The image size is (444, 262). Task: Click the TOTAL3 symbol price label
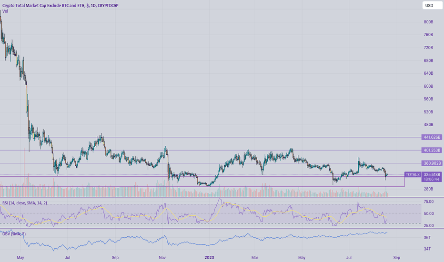pyautogui.click(x=413, y=174)
